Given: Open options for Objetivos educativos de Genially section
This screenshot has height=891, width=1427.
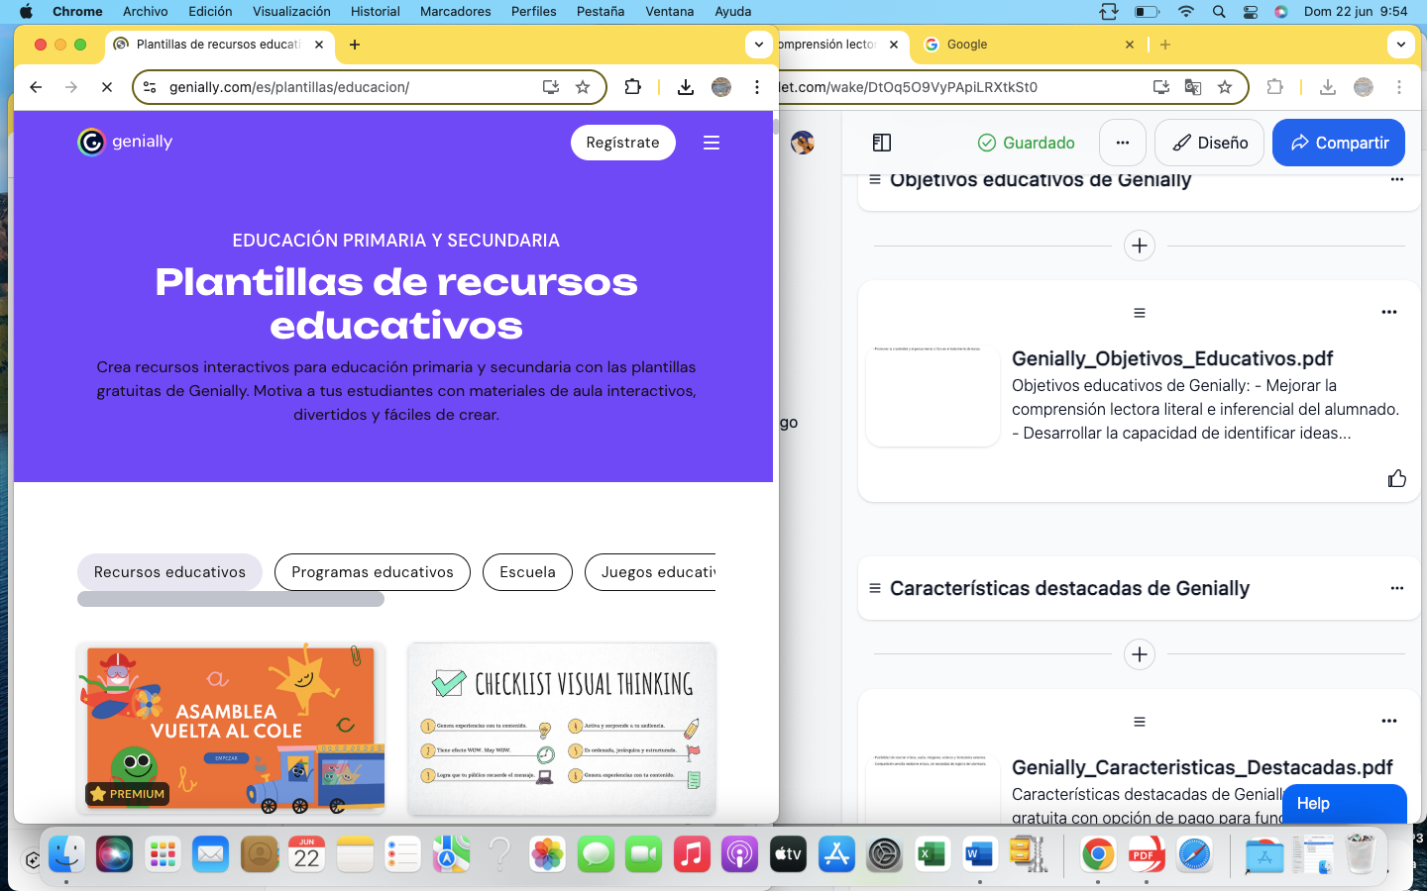Looking at the screenshot, I should pos(1397,179).
